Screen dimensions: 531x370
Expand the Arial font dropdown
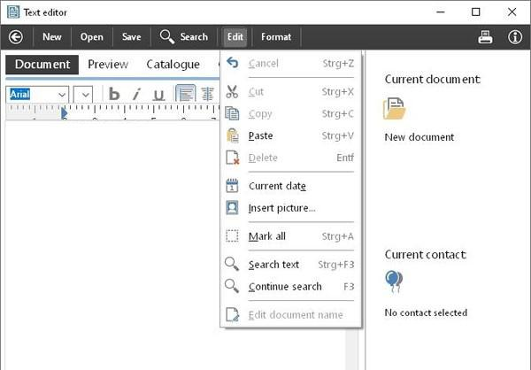click(62, 94)
